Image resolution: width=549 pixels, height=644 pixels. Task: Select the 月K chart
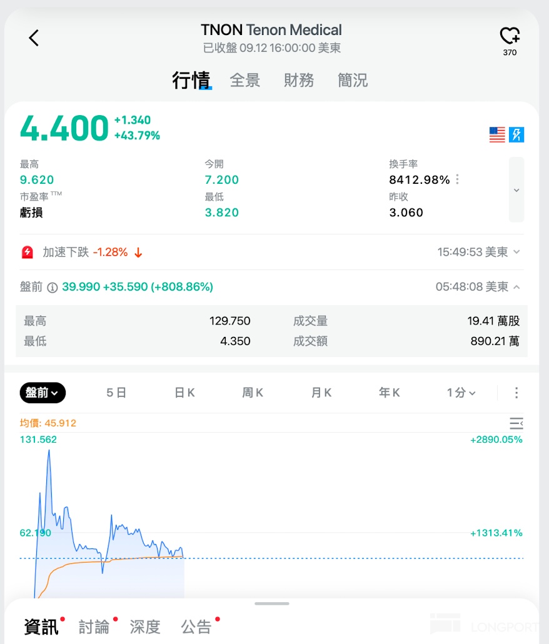pyautogui.click(x=321, y=393)
